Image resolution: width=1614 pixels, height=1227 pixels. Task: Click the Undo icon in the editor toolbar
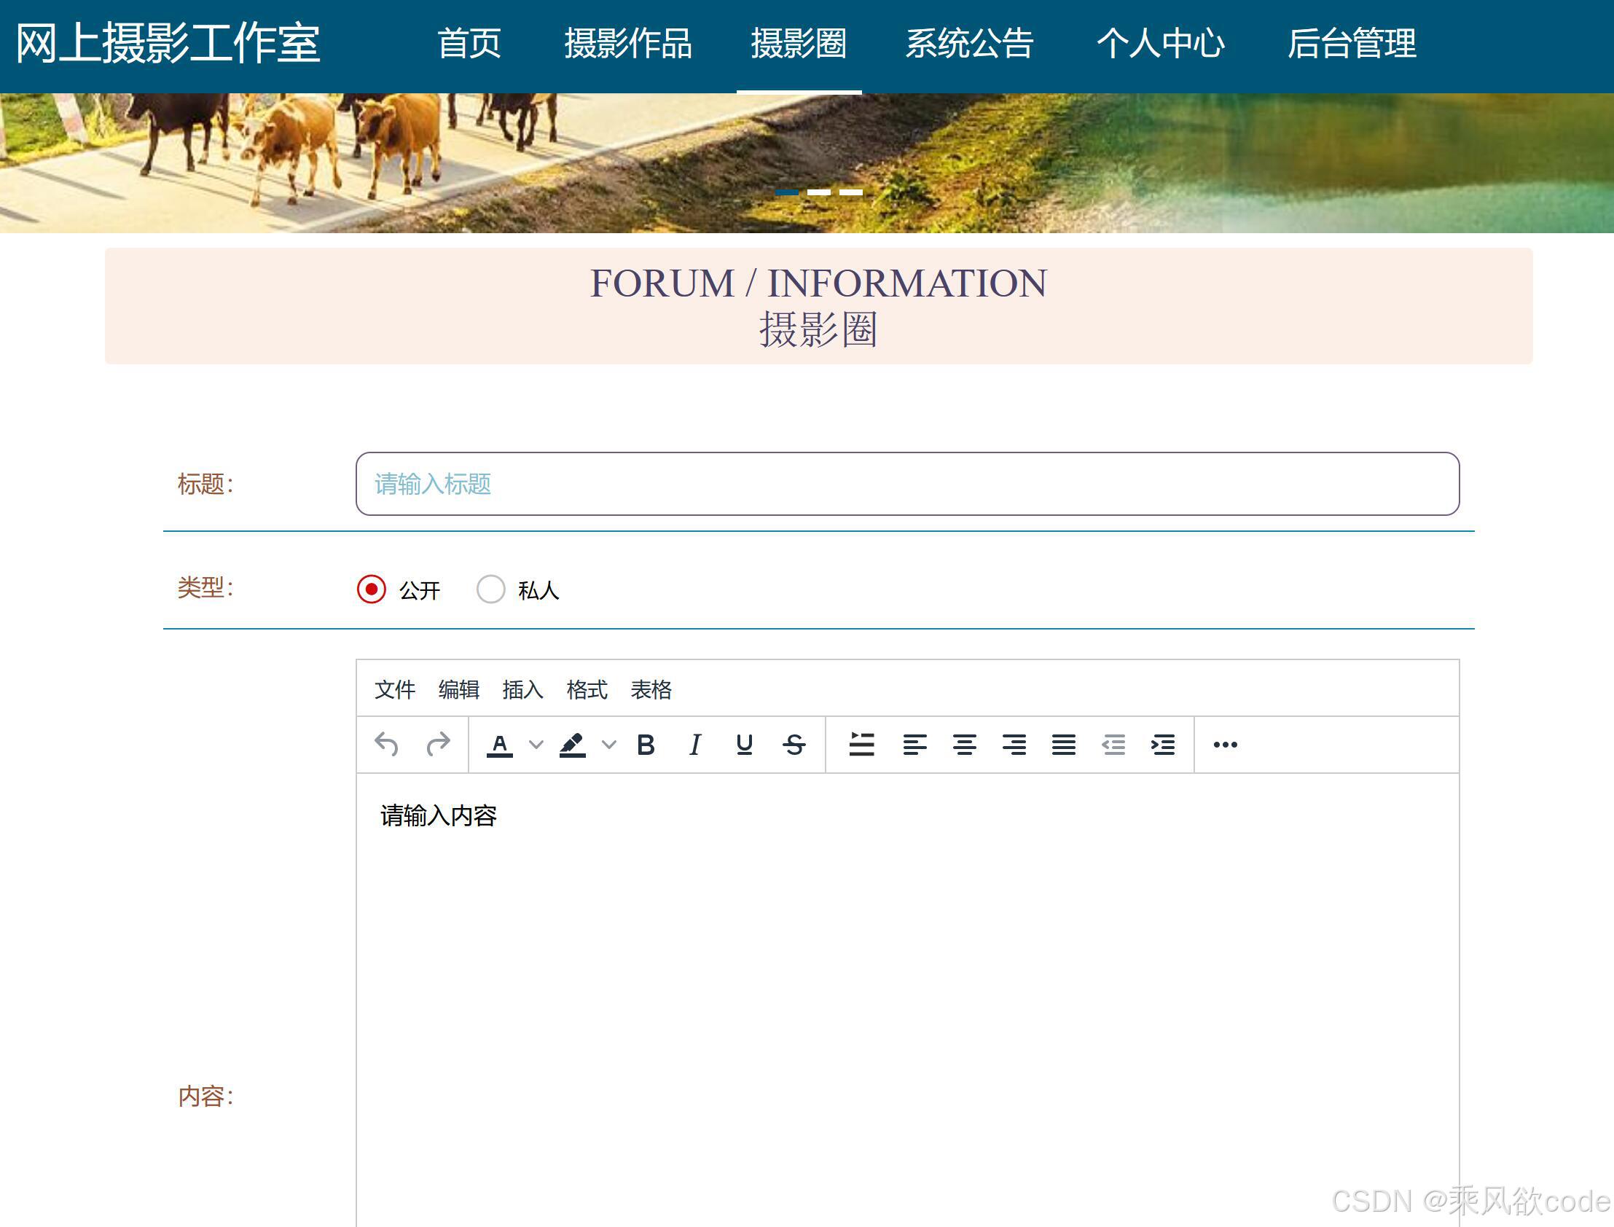(389, 745)
